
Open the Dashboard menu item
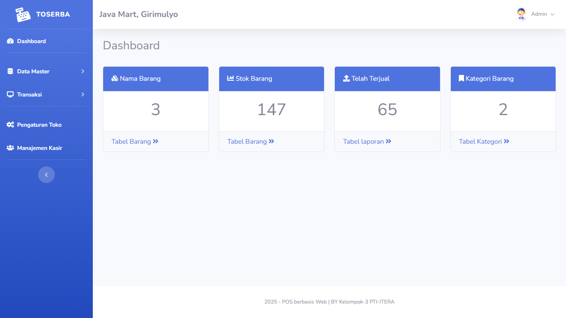pyautogui.click(x=46, y=41)
